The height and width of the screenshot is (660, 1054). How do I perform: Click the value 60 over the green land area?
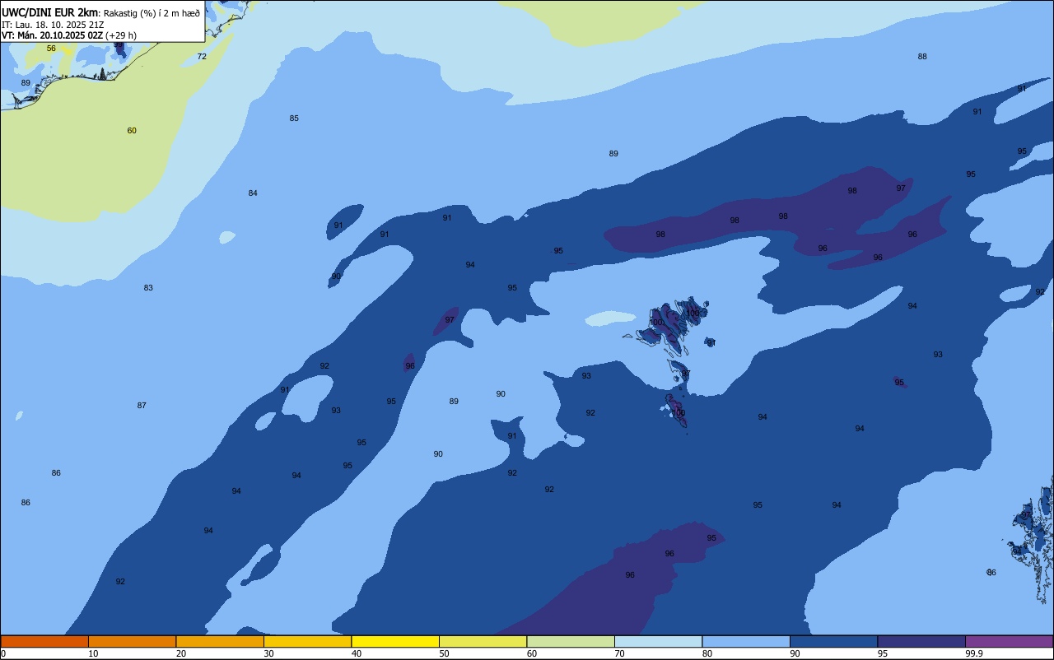click(x=132, y=131)
